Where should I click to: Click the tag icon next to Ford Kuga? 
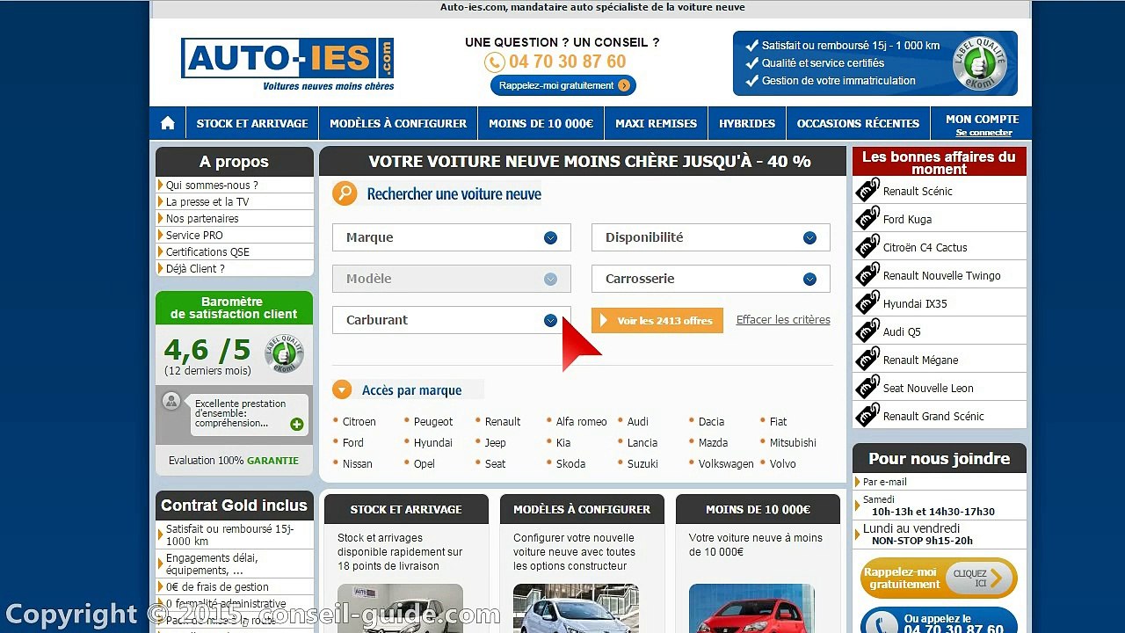point(867,218)
